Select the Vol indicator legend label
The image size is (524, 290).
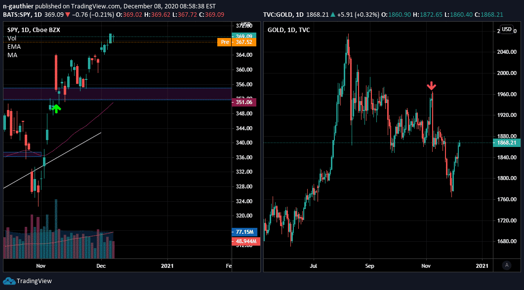tap(12, 38)
